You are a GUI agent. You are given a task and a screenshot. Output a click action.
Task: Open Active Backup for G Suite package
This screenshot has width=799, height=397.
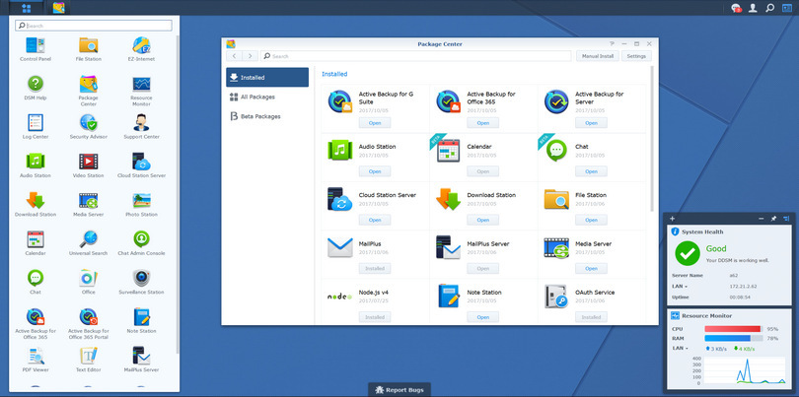(375, 123)
